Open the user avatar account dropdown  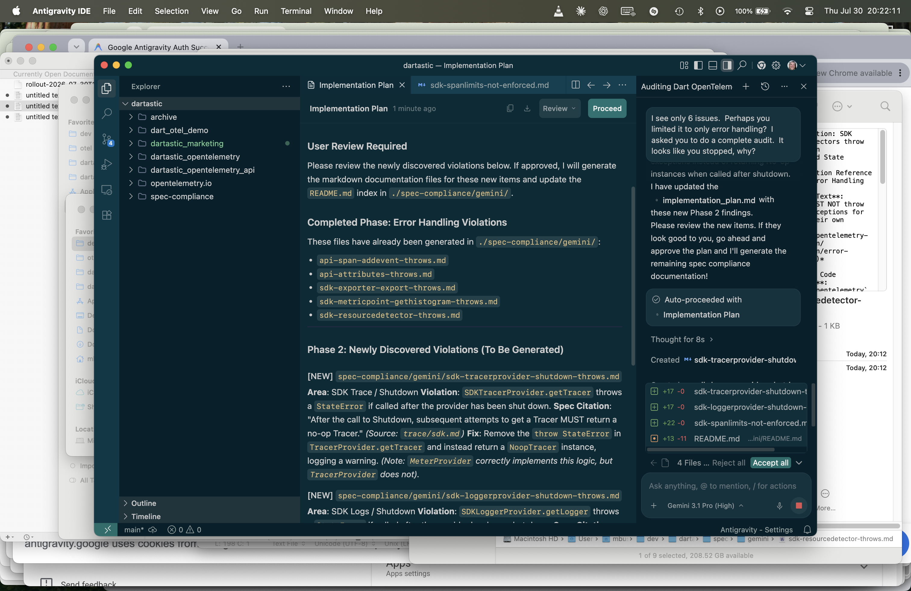(x=796, y=65)
